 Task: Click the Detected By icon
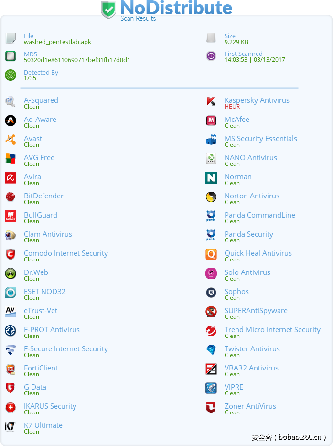(x=11, y=75)
